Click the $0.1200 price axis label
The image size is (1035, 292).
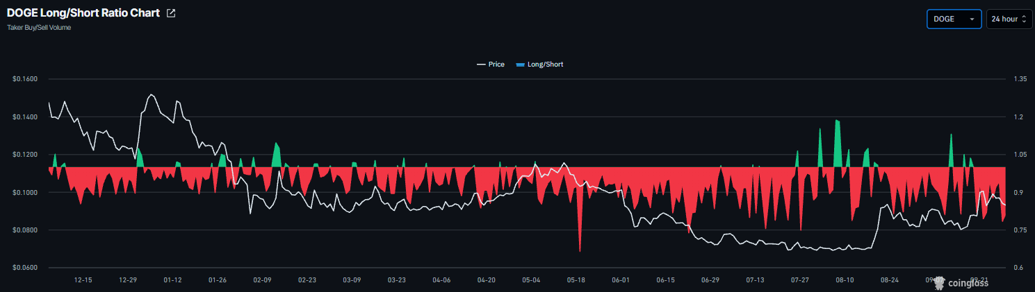(25, 154)
